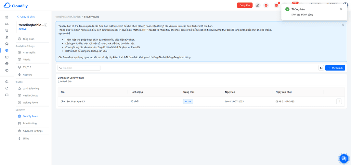Click the Hành động column header

[x=137, y=92]
